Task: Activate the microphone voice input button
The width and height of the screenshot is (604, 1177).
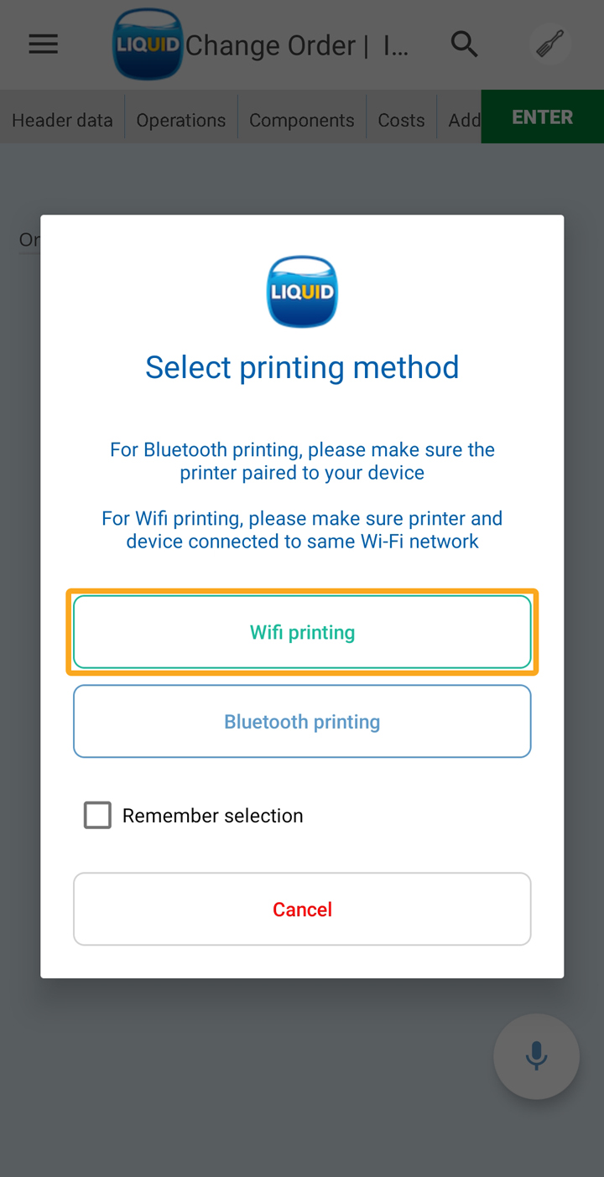Action: pos(536,1056)
